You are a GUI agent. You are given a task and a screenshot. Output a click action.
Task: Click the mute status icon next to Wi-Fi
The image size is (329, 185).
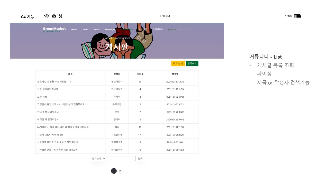tap(53, 16)
